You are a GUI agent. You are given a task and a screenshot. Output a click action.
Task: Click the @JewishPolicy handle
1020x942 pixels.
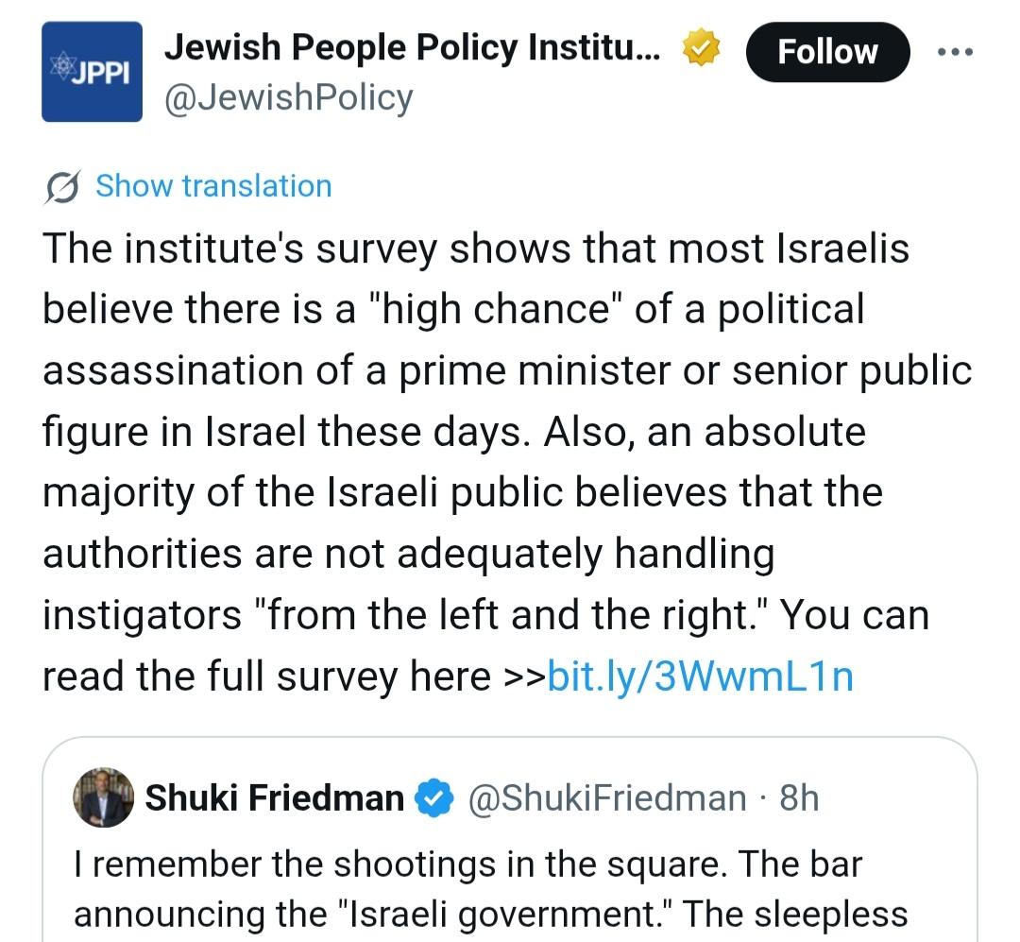point(289,97)
